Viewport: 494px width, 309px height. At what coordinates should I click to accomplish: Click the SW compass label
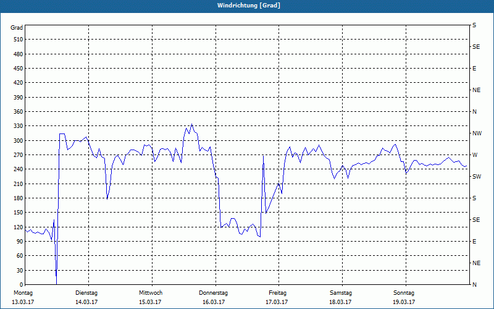tap(477, 177)
